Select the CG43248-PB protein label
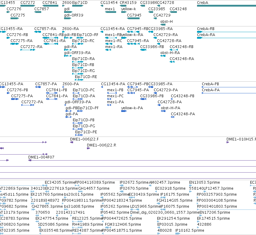256x235 pixels. coord(183,96)
